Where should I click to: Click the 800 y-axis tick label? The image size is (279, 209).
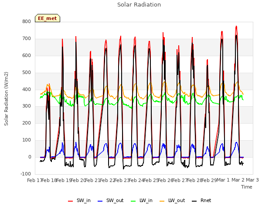[x=27, y=21]
